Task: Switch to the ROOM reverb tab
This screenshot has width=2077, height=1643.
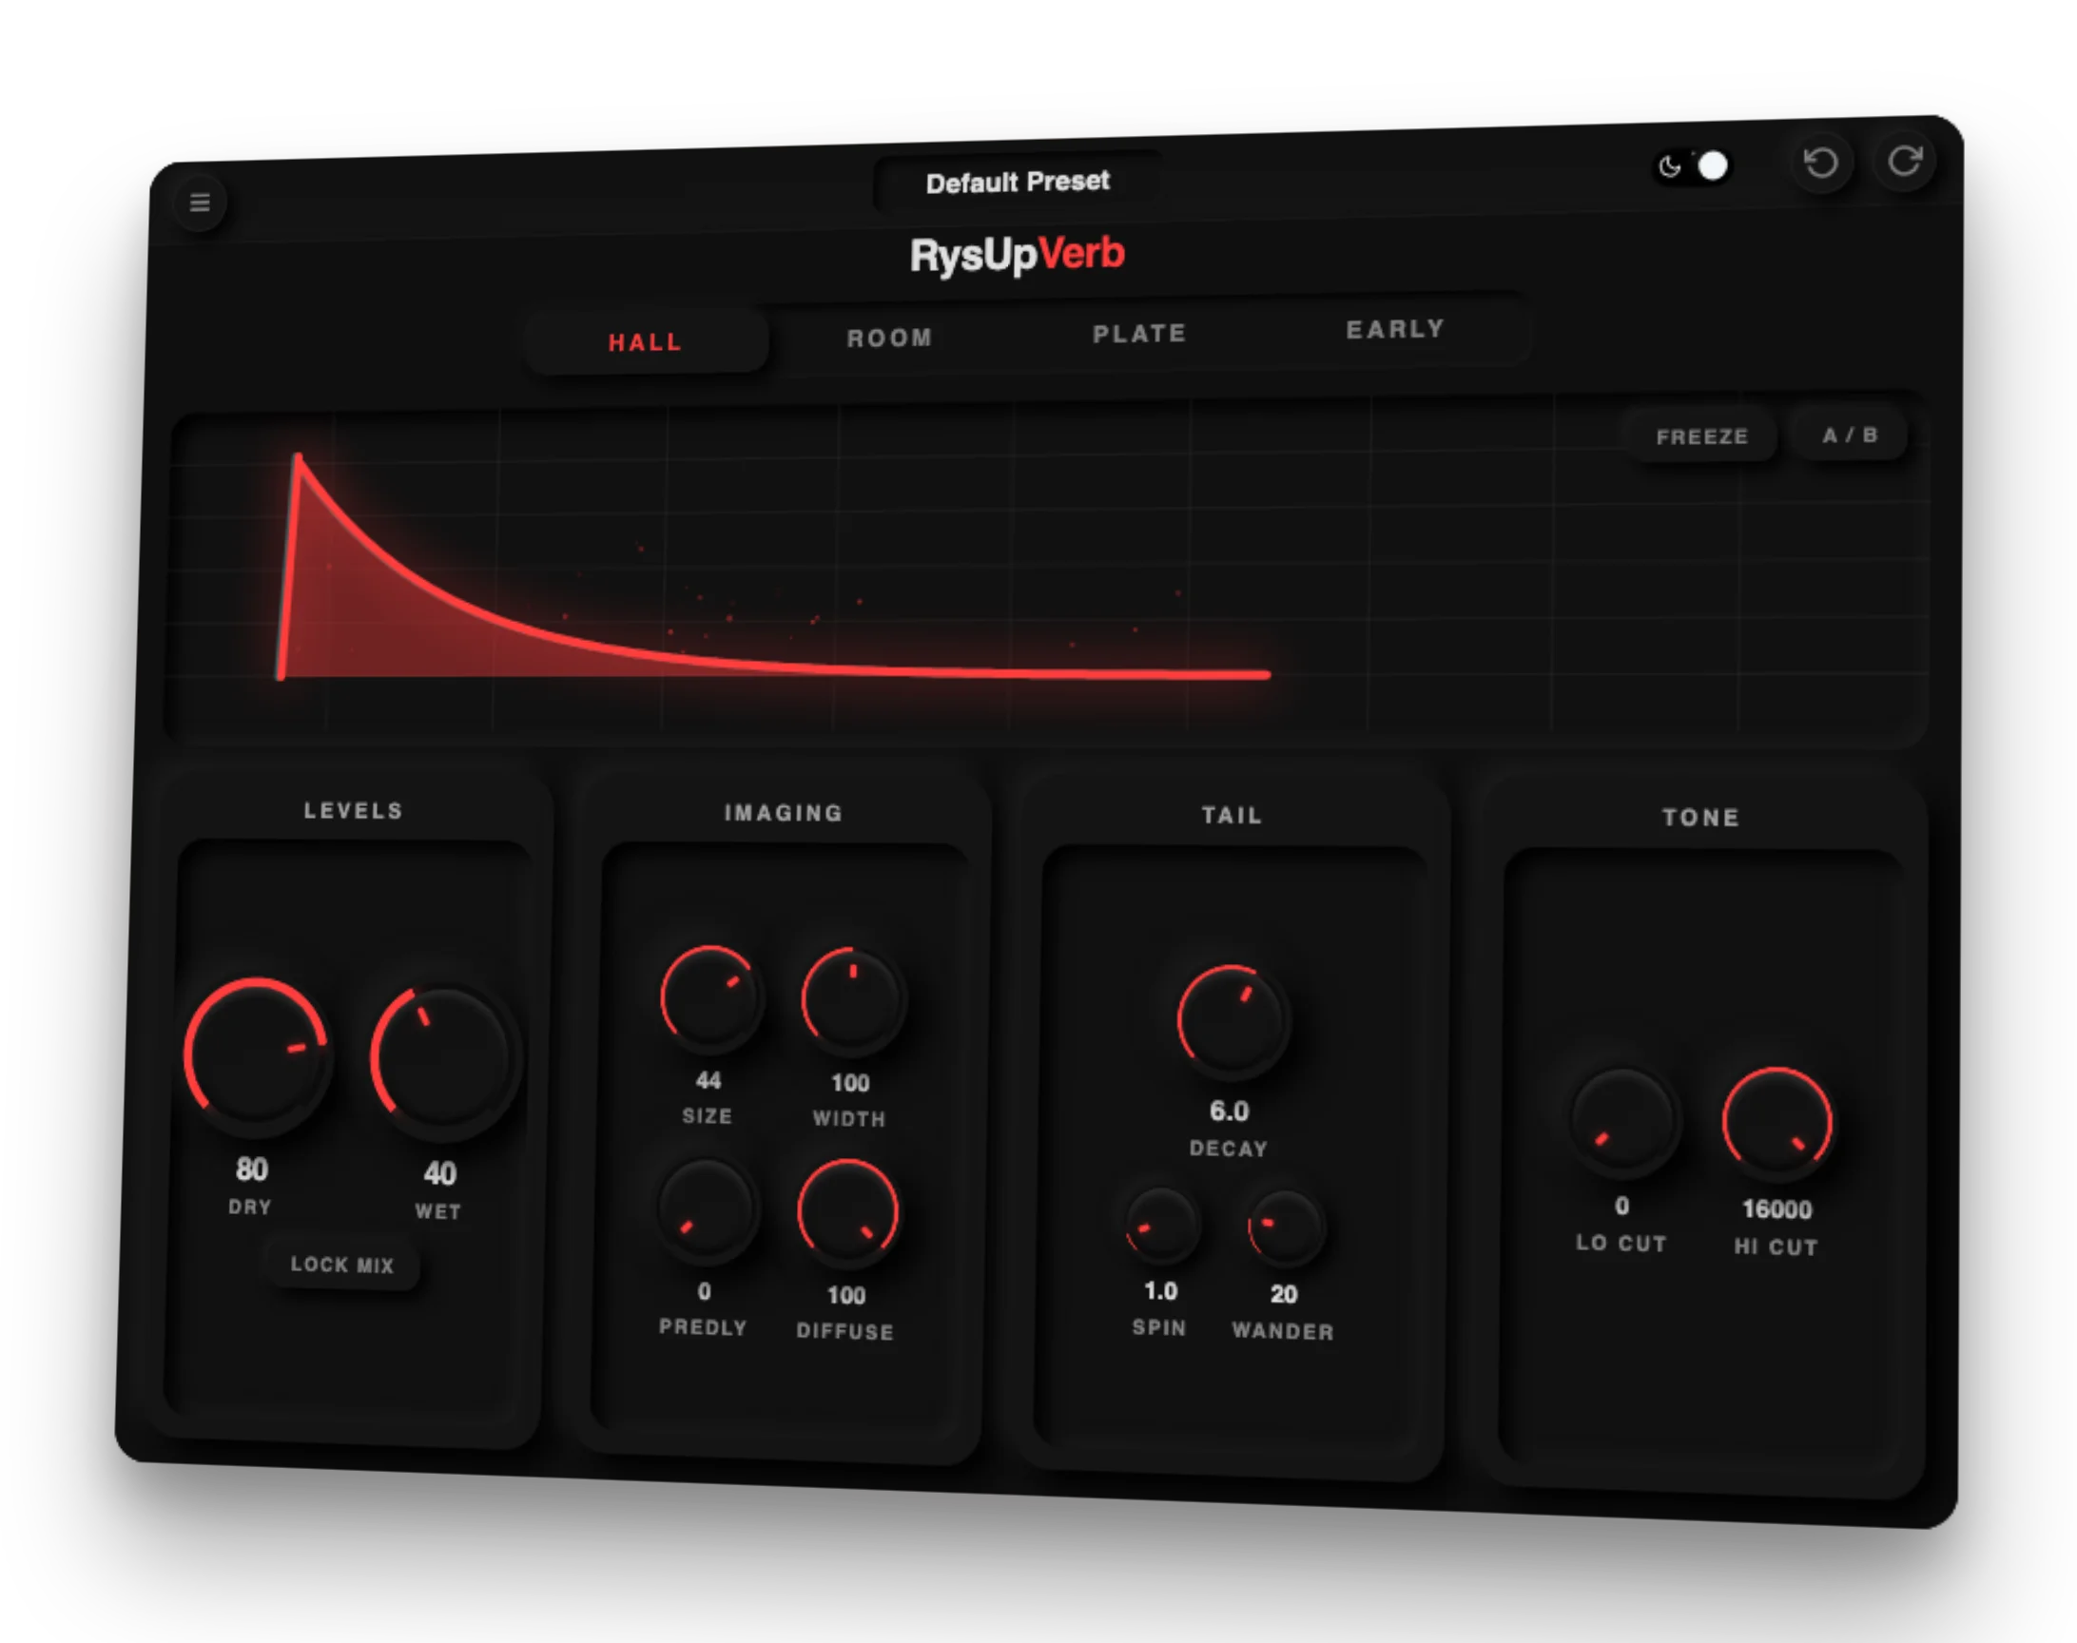Action: click(890, 338)
